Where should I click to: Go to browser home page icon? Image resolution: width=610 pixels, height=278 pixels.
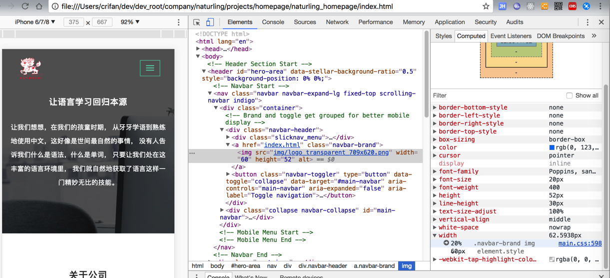39,6
